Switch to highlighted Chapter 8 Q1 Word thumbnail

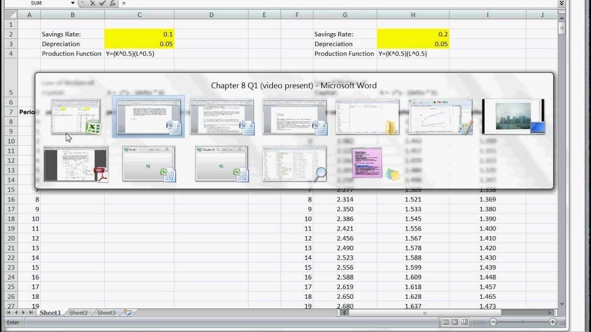[x=148, y=117]
